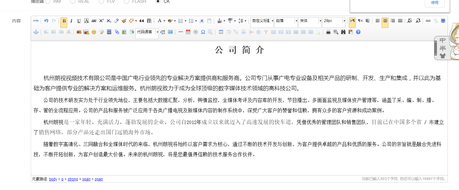Toggle fullscreen editor mode

[443, 21]
